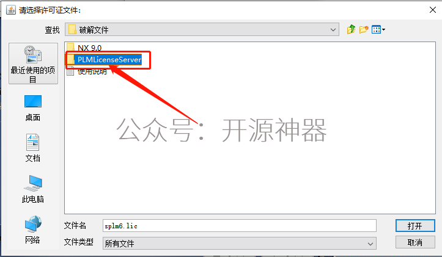Open recently used items (最近使用的项目)
The width and height of the screenshot is (442, 257).
point(33,63)
